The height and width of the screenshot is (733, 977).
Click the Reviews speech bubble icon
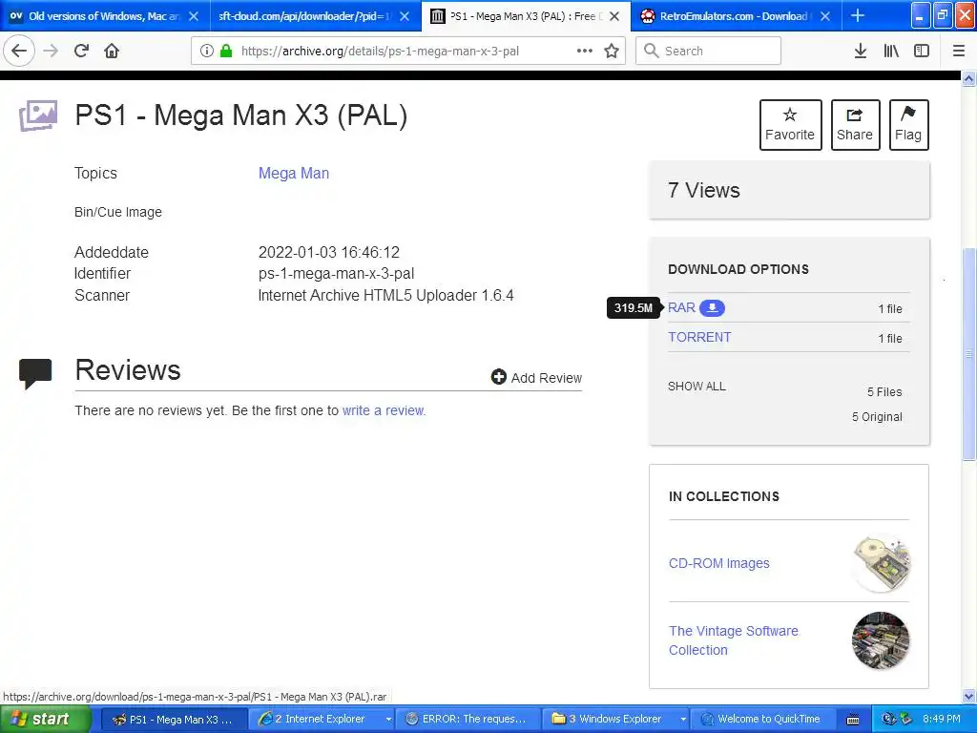click(x=35, y=373)
